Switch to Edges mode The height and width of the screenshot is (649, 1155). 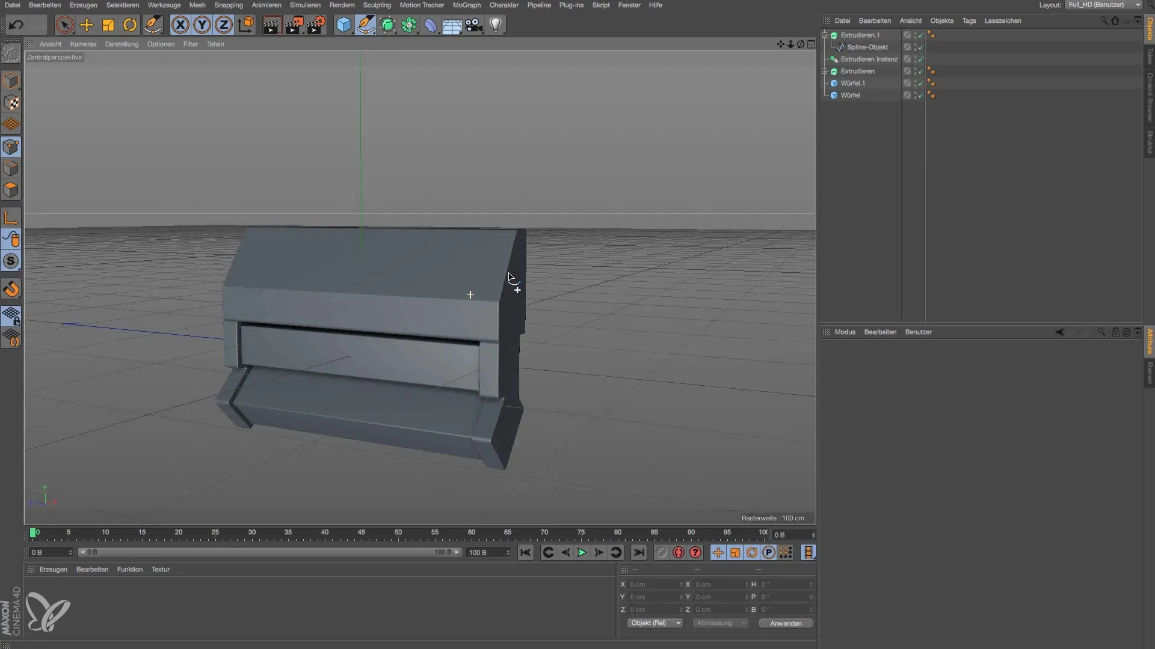pos(11,168)
